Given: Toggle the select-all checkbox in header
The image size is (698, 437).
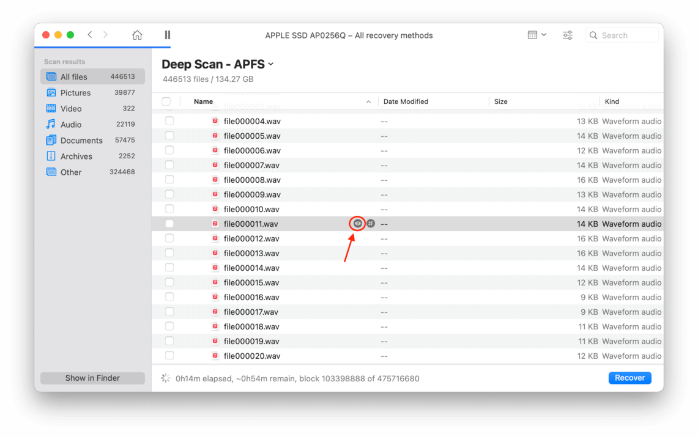Looking at the screenshot, I should tap(166, 101).
